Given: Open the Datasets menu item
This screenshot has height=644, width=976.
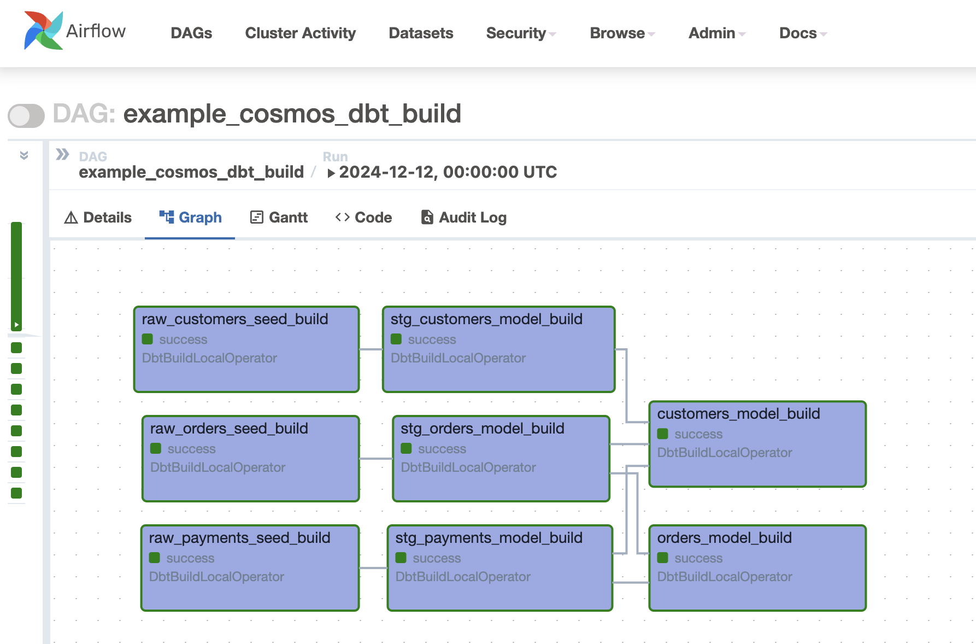Looking at the screenshot, I should click(x=420, y=33).
